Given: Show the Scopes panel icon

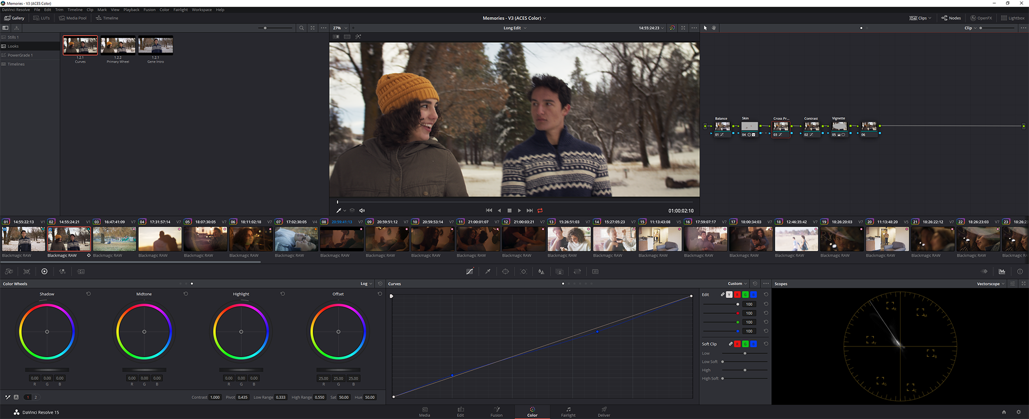Looking at the screenshot, I should 1002,271.
